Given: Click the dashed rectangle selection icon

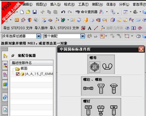Looking at the screenshot, I should coord(127,36).
